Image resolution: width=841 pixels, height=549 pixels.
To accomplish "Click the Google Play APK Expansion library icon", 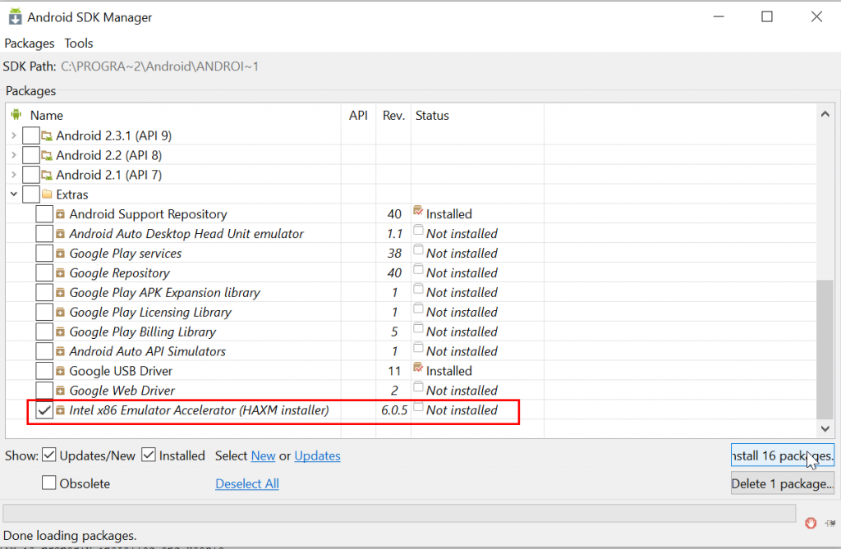I will pos(60,293).
